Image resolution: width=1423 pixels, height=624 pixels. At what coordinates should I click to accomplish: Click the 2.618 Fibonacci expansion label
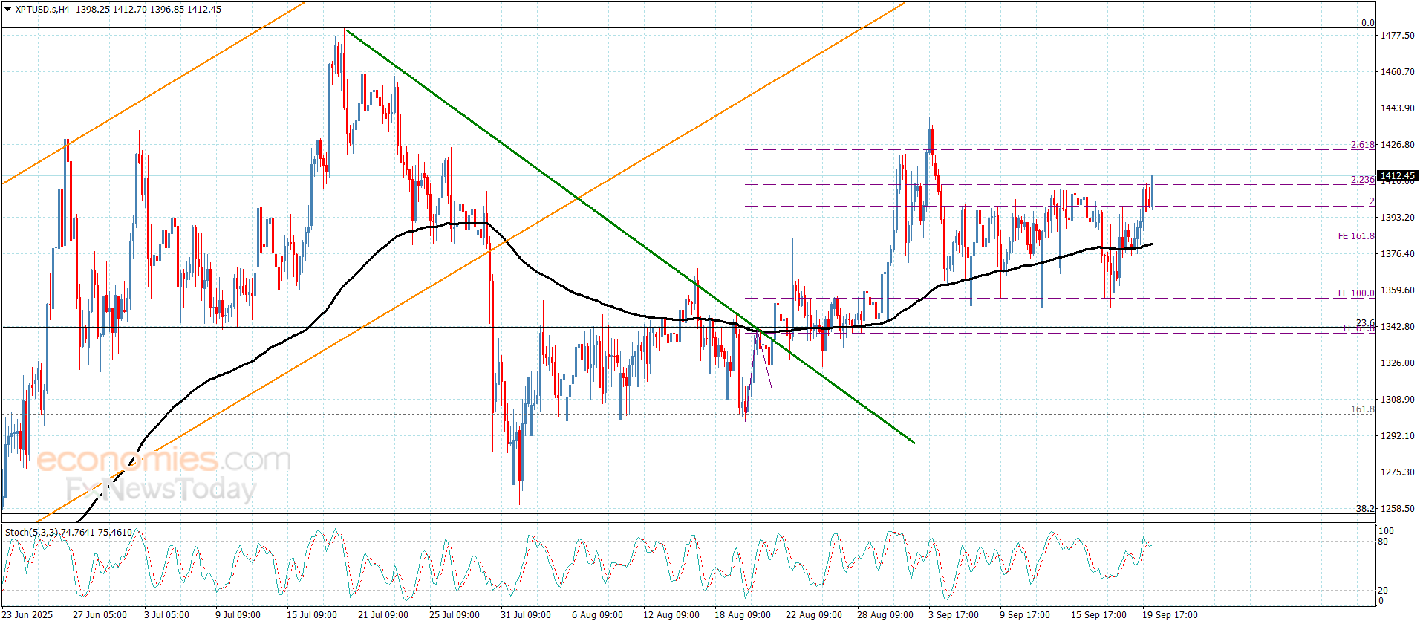click(x=1363, y=144)
